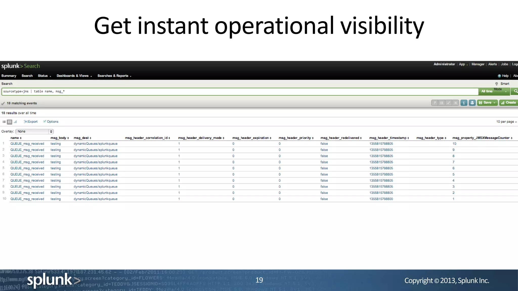Click the Jobs link

[504, 64]
